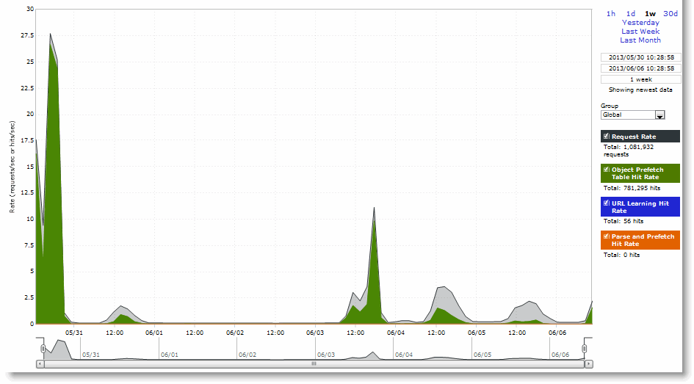The height and width of the screenshot is (384, 694).
Task: Click the 'Total: 781,295 hits' text
Action: (x=632, y=188)
